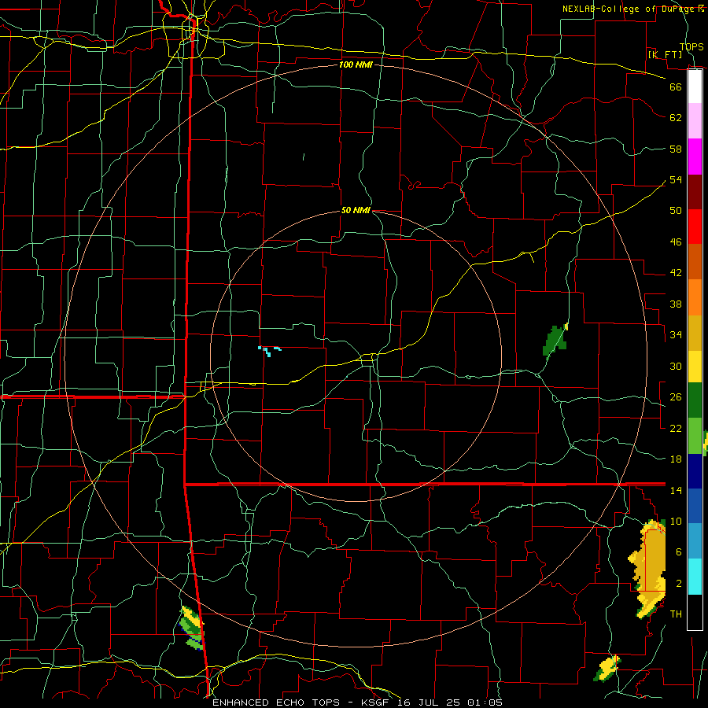Click the white swatch at the top of the tops legend

pyautogui.click(x=695, y=87)
